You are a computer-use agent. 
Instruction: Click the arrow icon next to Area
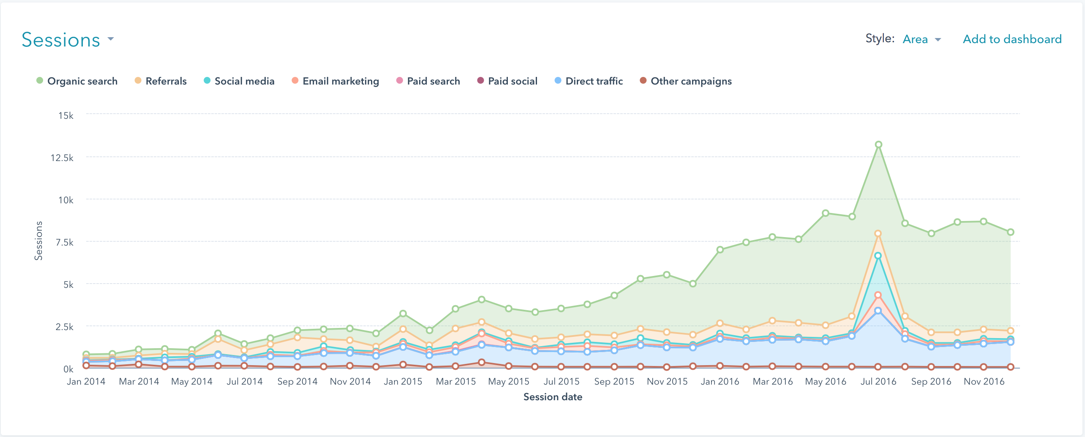[938, 40]
